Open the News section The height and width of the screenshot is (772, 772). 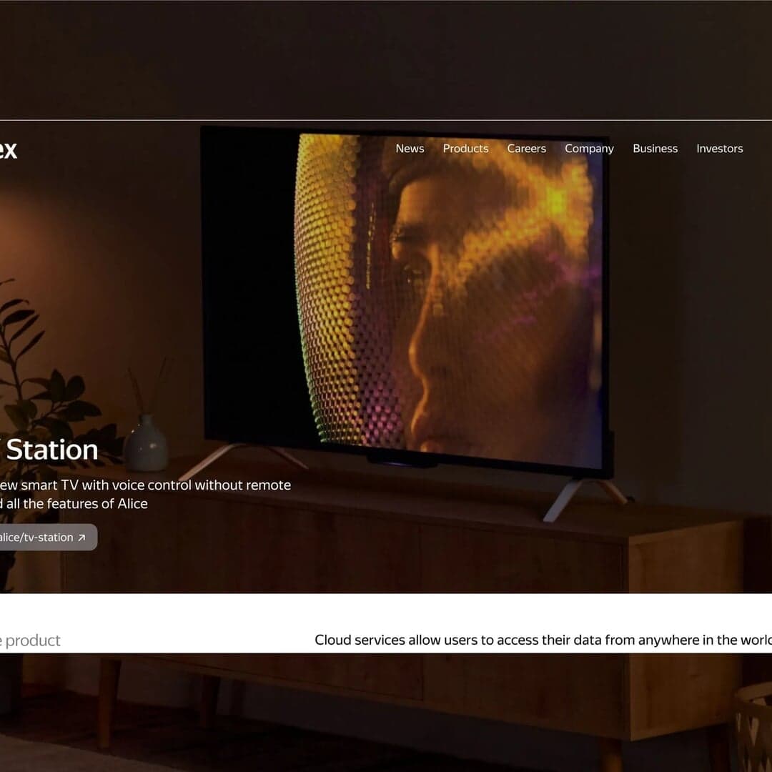410,149
